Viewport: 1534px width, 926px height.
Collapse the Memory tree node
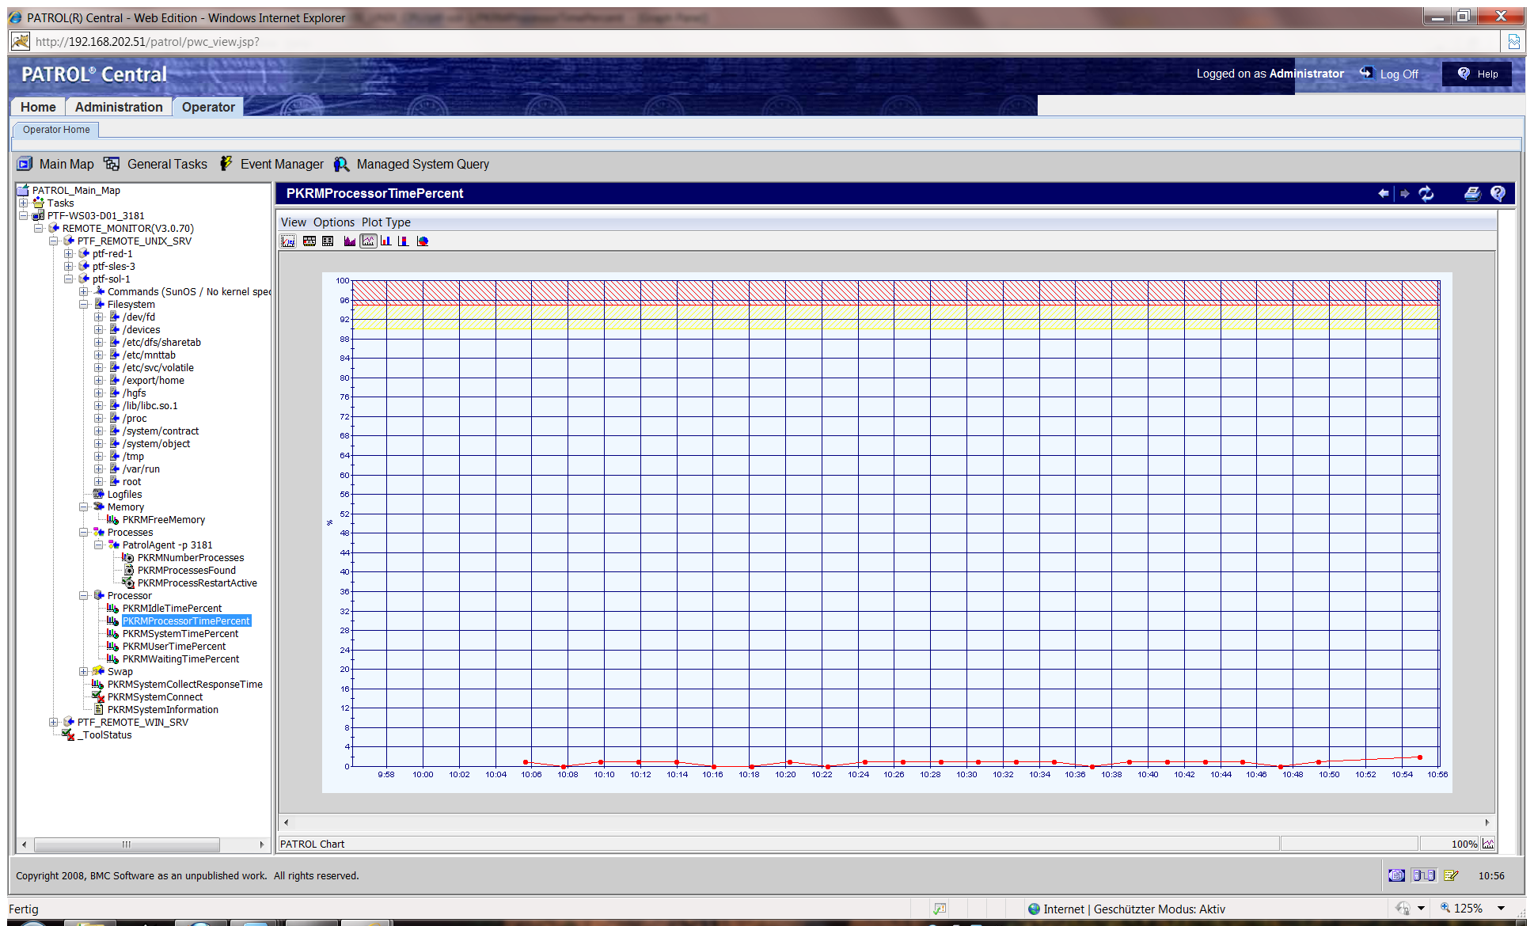(x=84, y=507)
